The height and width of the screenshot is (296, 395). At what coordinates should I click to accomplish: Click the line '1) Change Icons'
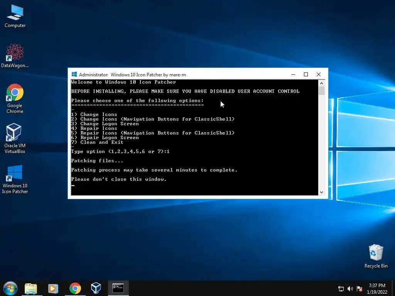tap(94, 114)
